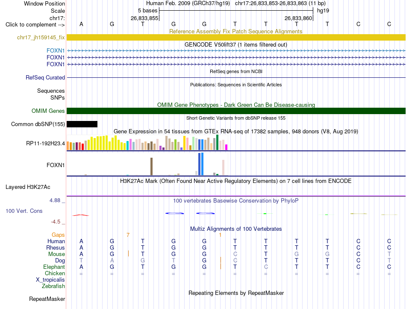Open 'Multiz Alignments of 100 Vertebrates' title
The image size is (406, 309).
(236, 229)
